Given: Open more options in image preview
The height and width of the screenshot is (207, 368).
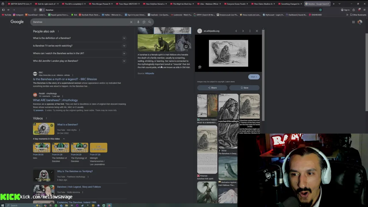Looking at the screenshot, I should point(250,31).
